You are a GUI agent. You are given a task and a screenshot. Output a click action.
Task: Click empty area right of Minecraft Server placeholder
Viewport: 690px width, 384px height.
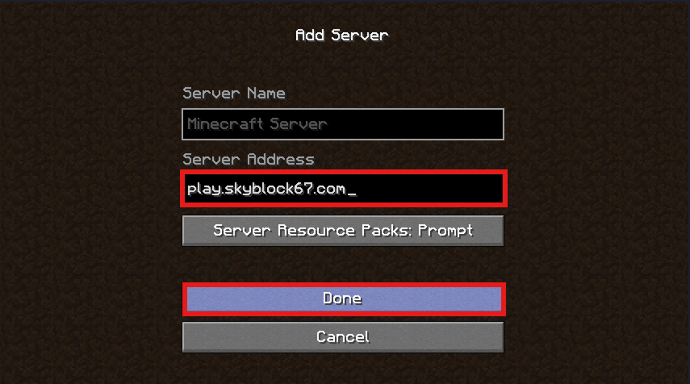(414, 124)
